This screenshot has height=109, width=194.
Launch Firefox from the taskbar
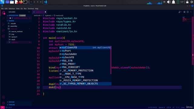coord(21,2)
